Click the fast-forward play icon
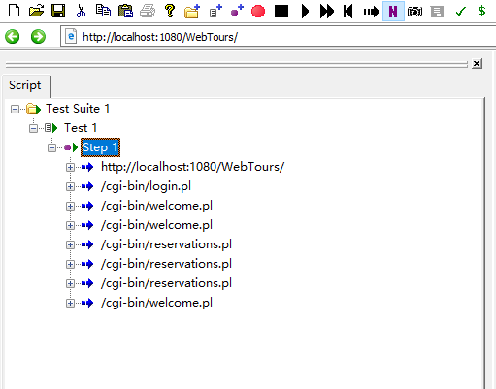The width and height of the screenshot is (496, 389). (326, 12)
